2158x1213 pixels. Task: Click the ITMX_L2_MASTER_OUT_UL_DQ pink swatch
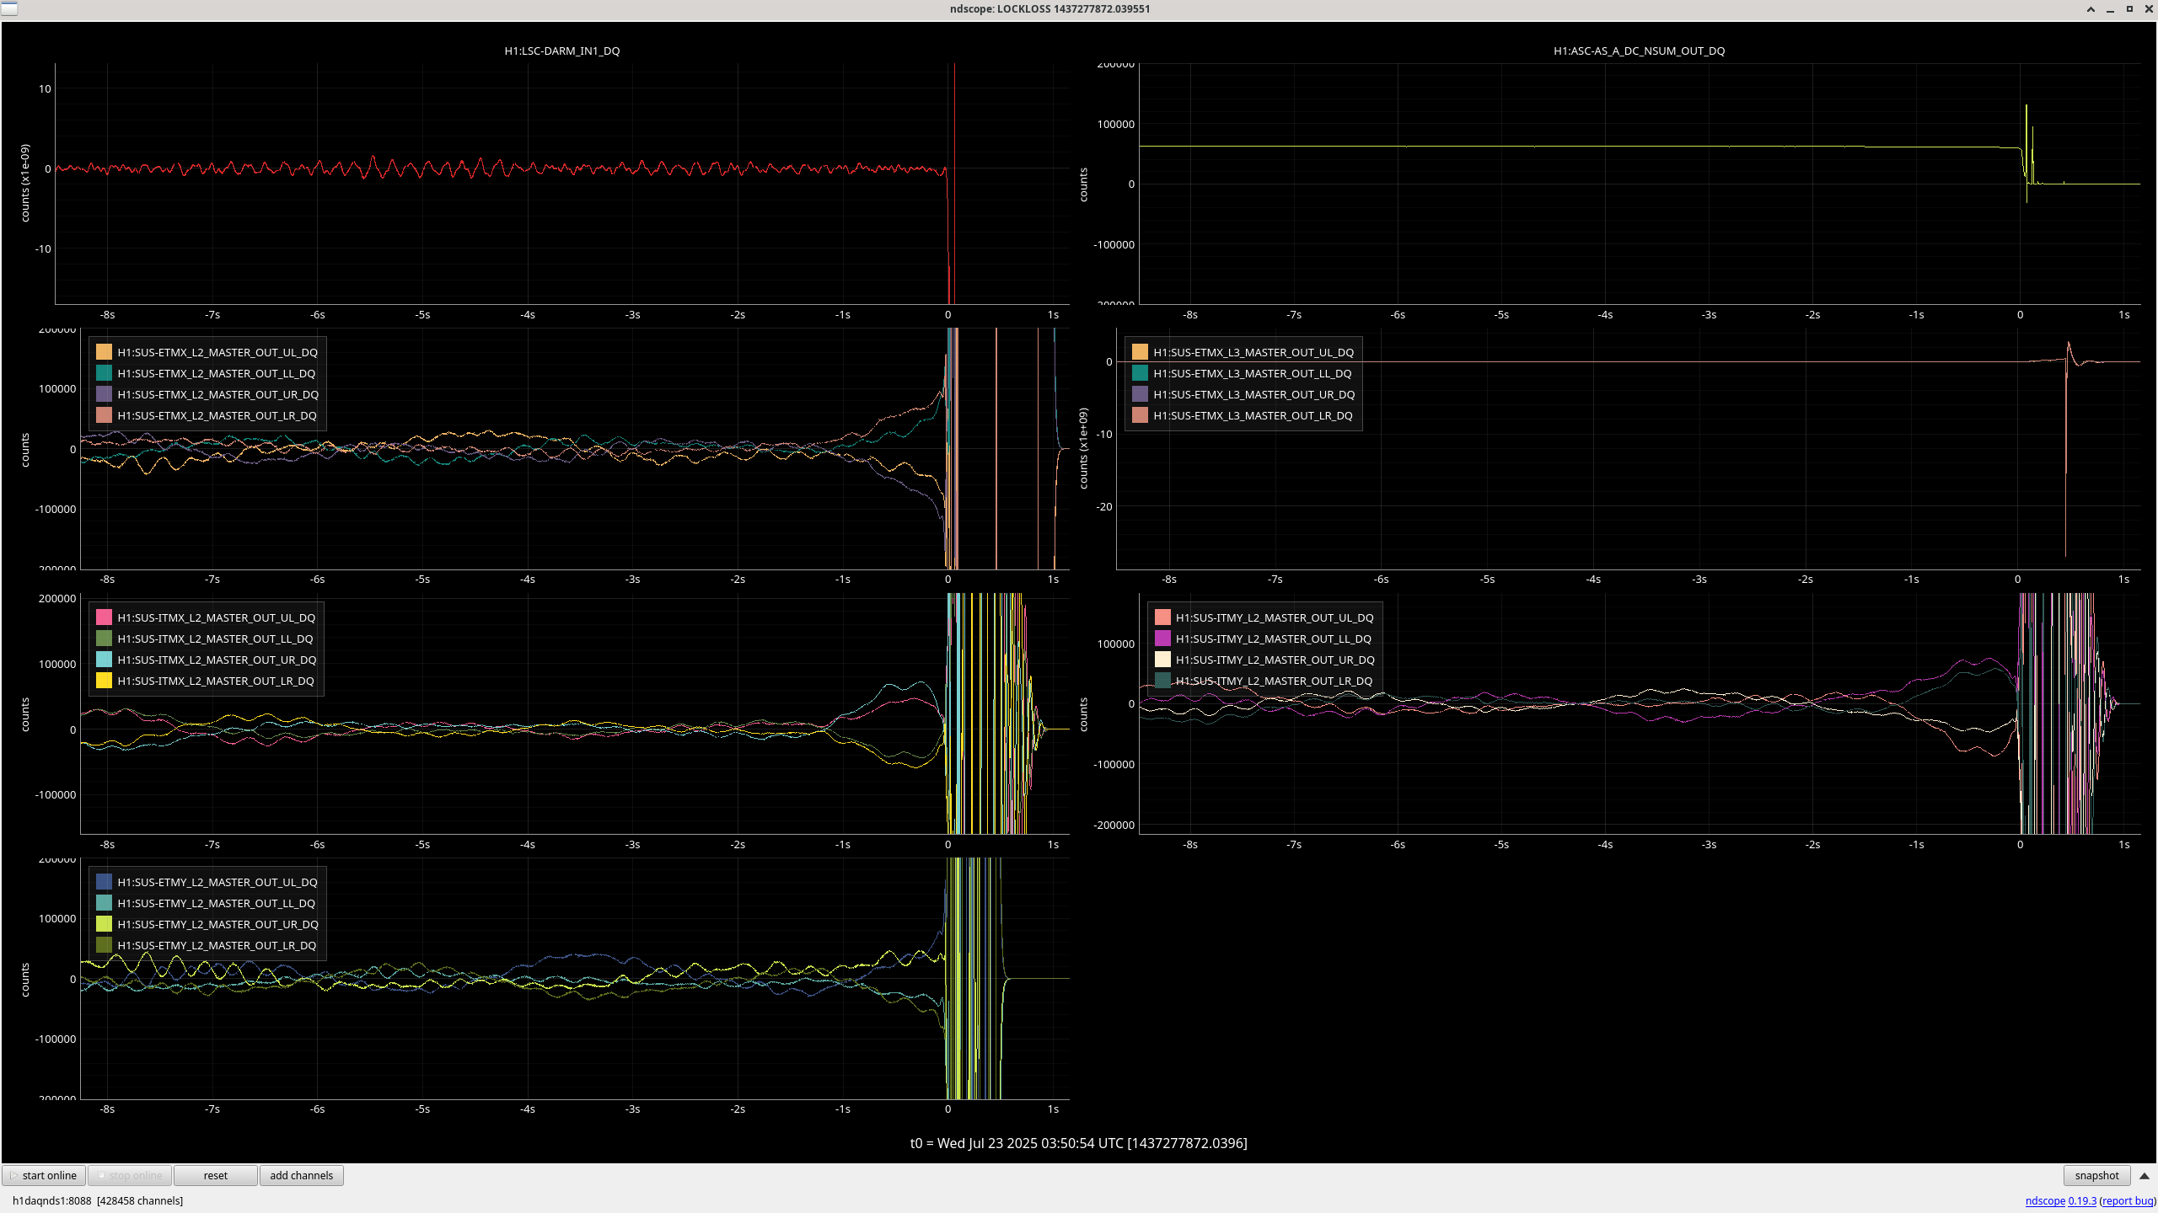point(104,617)
